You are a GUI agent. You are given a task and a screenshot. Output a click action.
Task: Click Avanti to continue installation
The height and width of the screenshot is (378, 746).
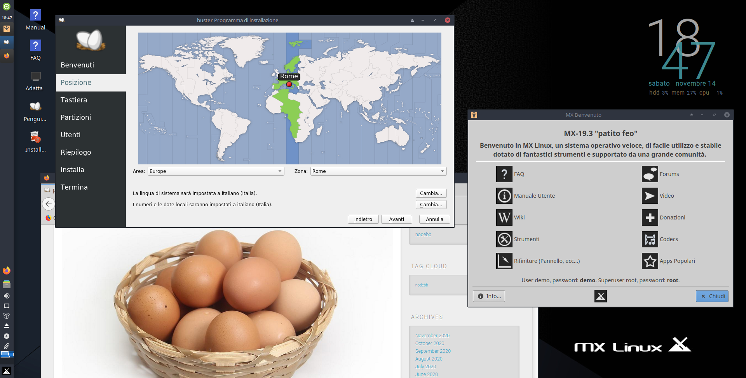[x=397, y=219]
